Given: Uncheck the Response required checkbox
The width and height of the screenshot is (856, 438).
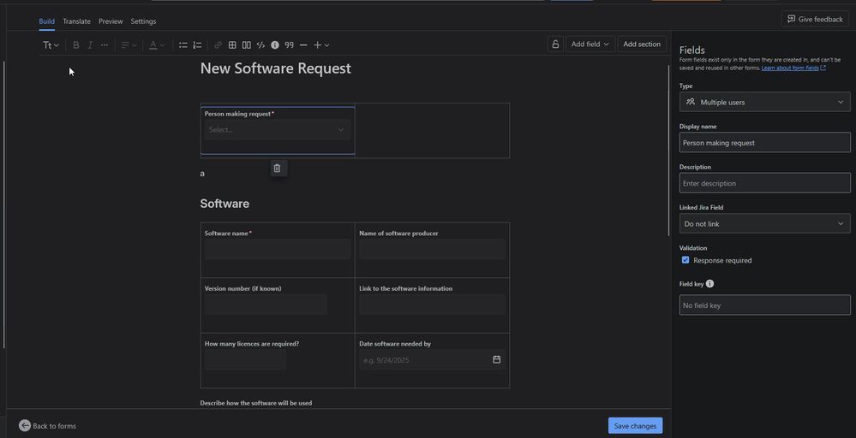Looking at the screenshot, I should click(x=685, y=260).
